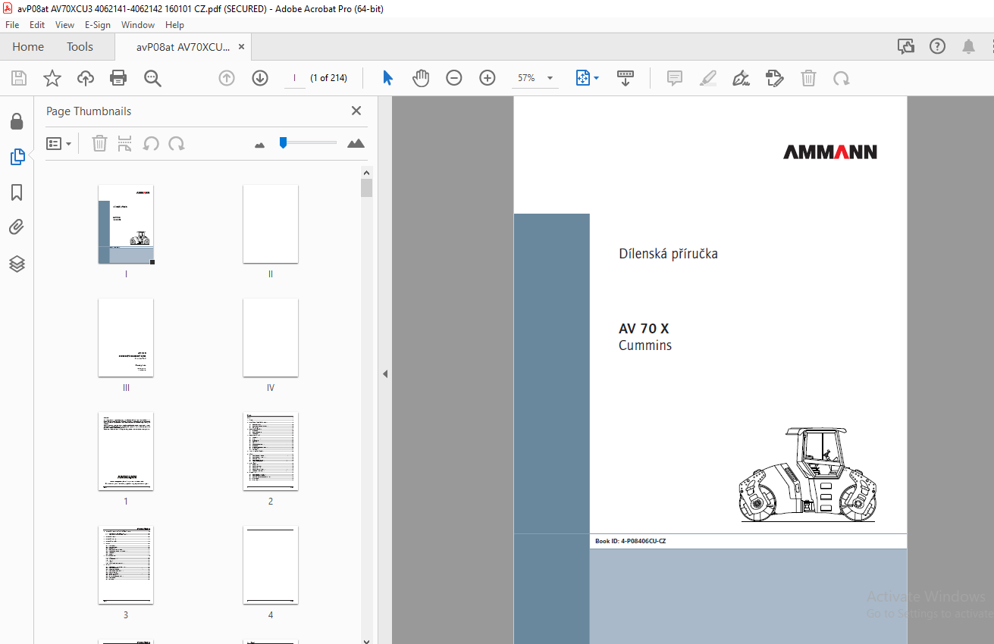
Task: Open the Attachments paperclip panel
Action: [x=17, y=227]
